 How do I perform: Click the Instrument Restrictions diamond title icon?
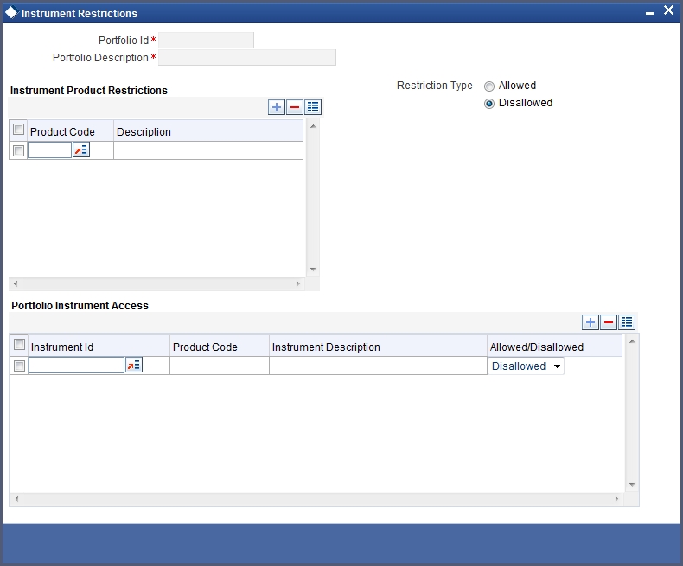11,13
